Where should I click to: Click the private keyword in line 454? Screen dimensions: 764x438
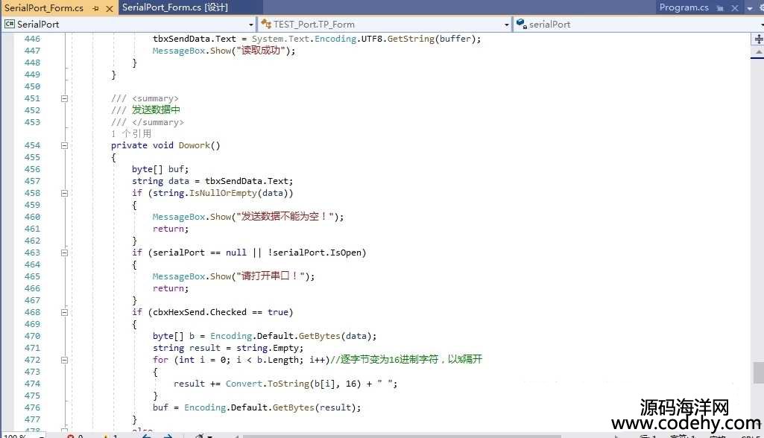click(129, 145)
